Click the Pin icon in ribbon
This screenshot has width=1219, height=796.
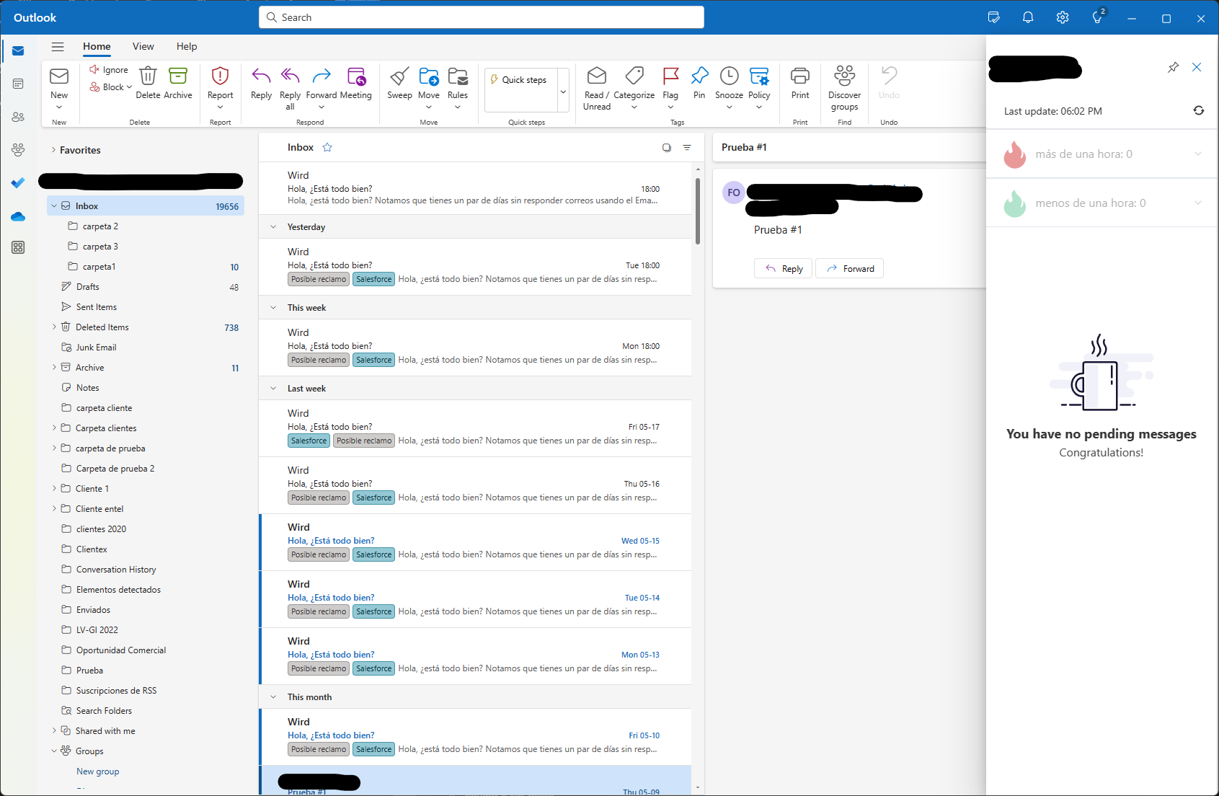pos(699,76)
